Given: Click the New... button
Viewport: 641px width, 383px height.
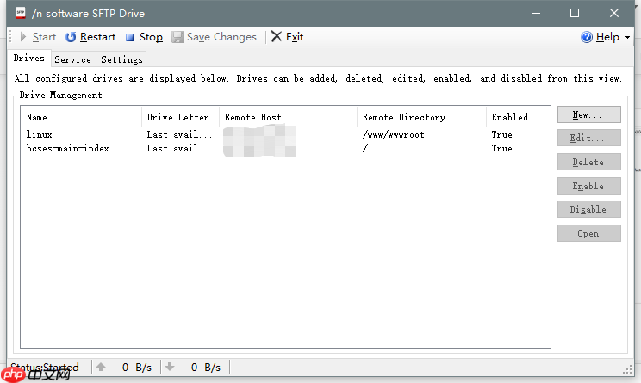Looking at the screenshot, I should point(589,114).
